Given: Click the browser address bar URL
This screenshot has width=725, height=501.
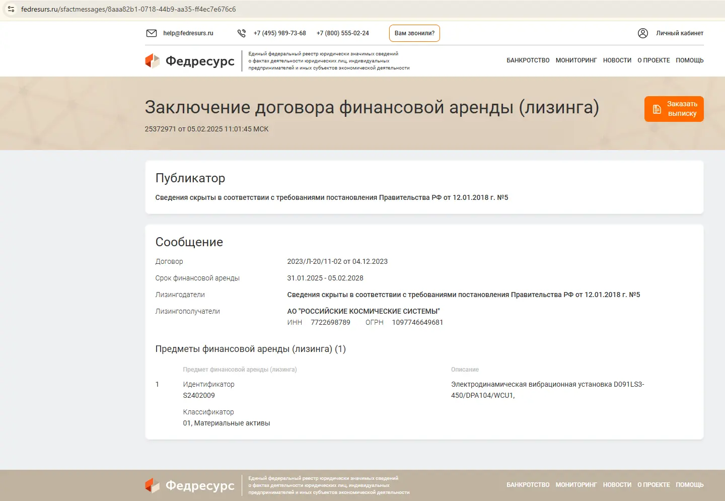Looking at the screenshot, I should pyautogui.click(x=128, y=9).
